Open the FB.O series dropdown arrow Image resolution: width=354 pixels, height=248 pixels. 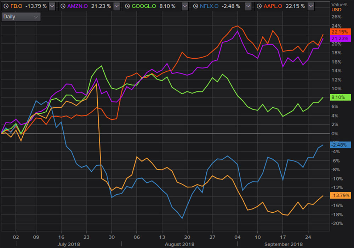coord(52,6)
